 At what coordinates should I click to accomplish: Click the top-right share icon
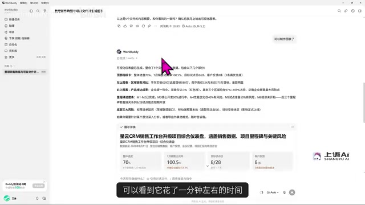point(346,11)
